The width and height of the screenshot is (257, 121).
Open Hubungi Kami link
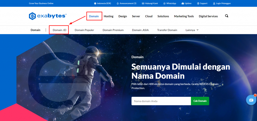[151, 3]
